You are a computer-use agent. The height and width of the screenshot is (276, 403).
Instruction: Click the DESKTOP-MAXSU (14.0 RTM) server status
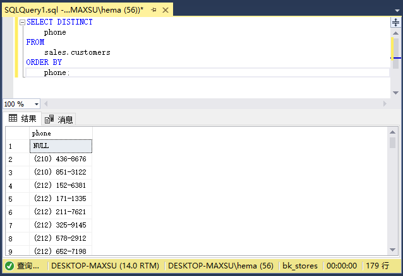(105, 266)
